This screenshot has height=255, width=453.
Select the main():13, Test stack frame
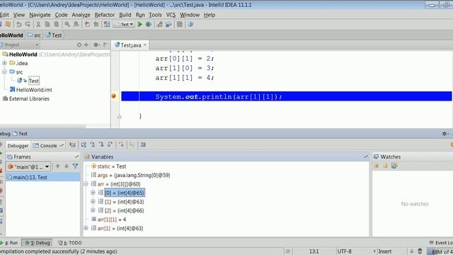[42, 177]
